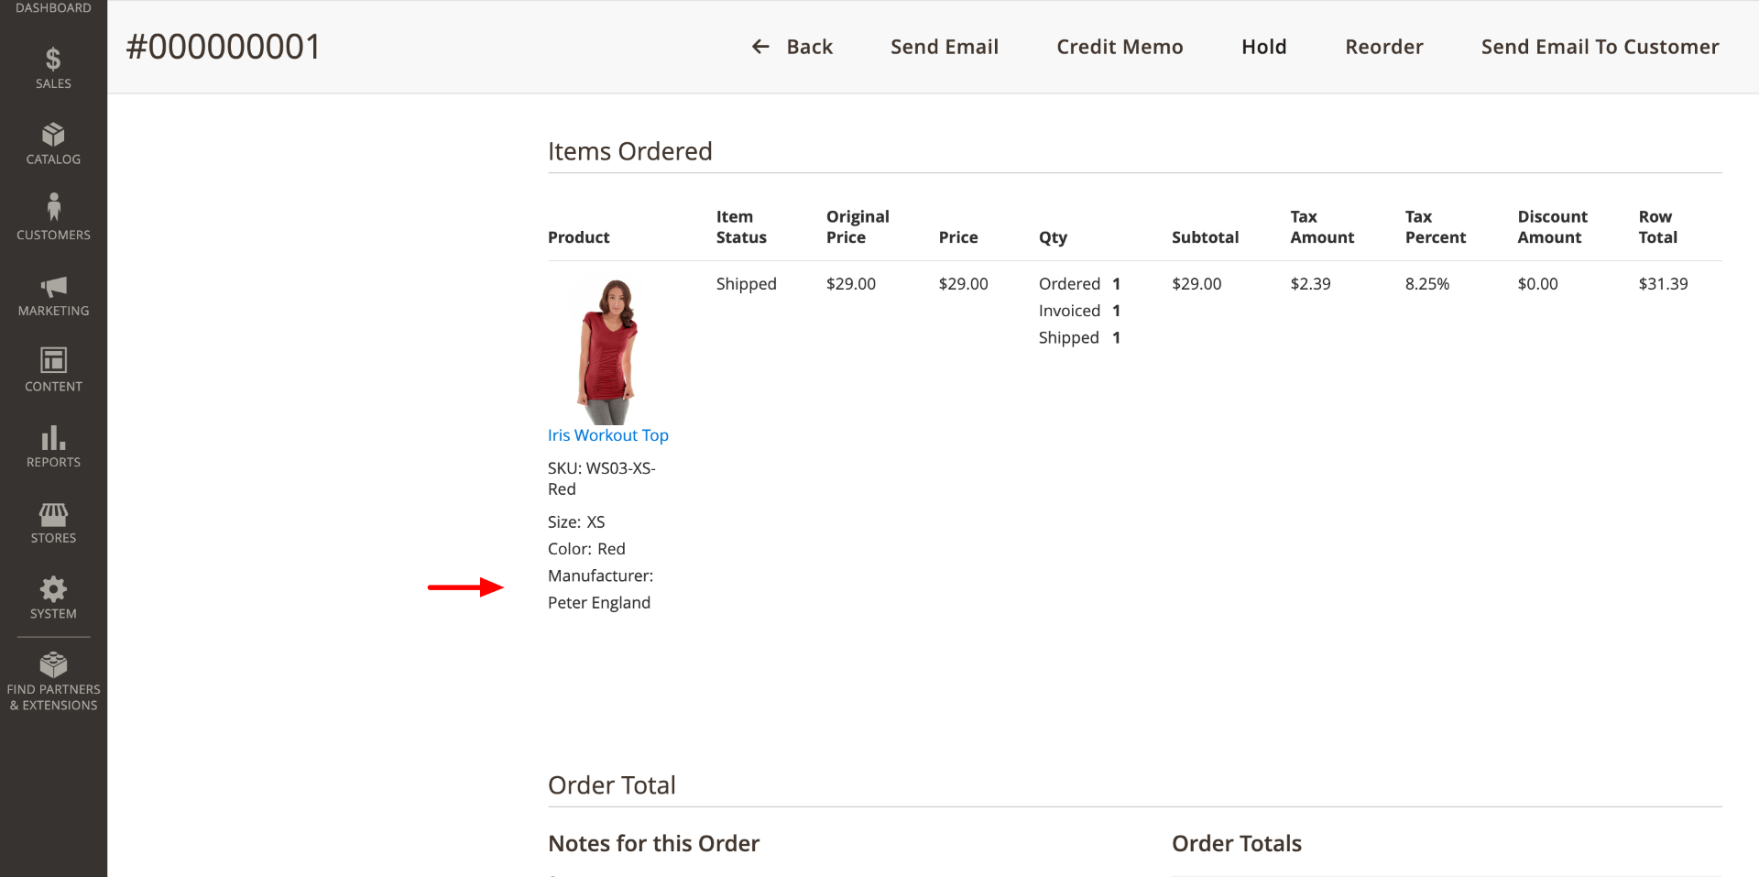Click the Notes for this Order heading
This screenshot has height=877, width=1759.
click(x=653, y=844)
